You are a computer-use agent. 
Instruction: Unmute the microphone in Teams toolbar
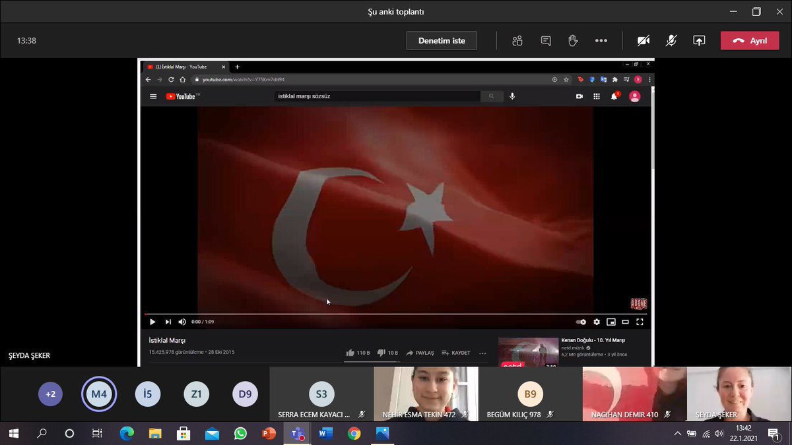[x=671, y=41]
